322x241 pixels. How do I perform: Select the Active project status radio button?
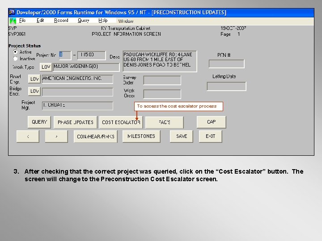(x=15, y=52)
